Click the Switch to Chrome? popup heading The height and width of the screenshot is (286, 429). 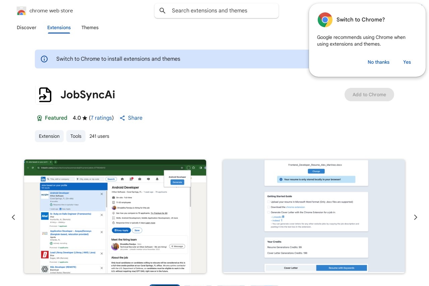361,20
